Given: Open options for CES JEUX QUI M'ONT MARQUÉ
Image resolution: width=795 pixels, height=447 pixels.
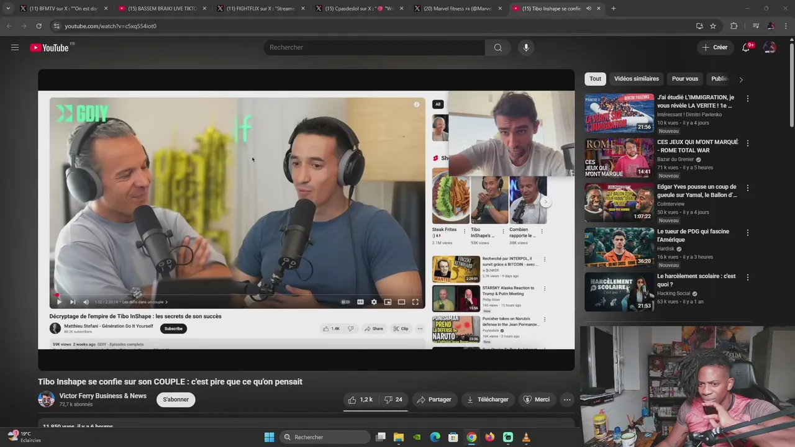Looking at the screenshot, I should 747,143.
